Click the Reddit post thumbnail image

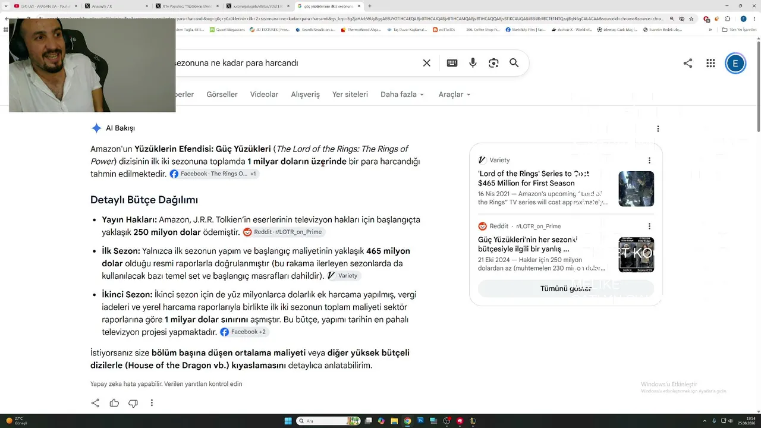coord(636,255)
